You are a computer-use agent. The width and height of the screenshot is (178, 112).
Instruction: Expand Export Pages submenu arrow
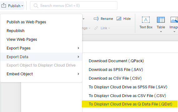(78, 48)
